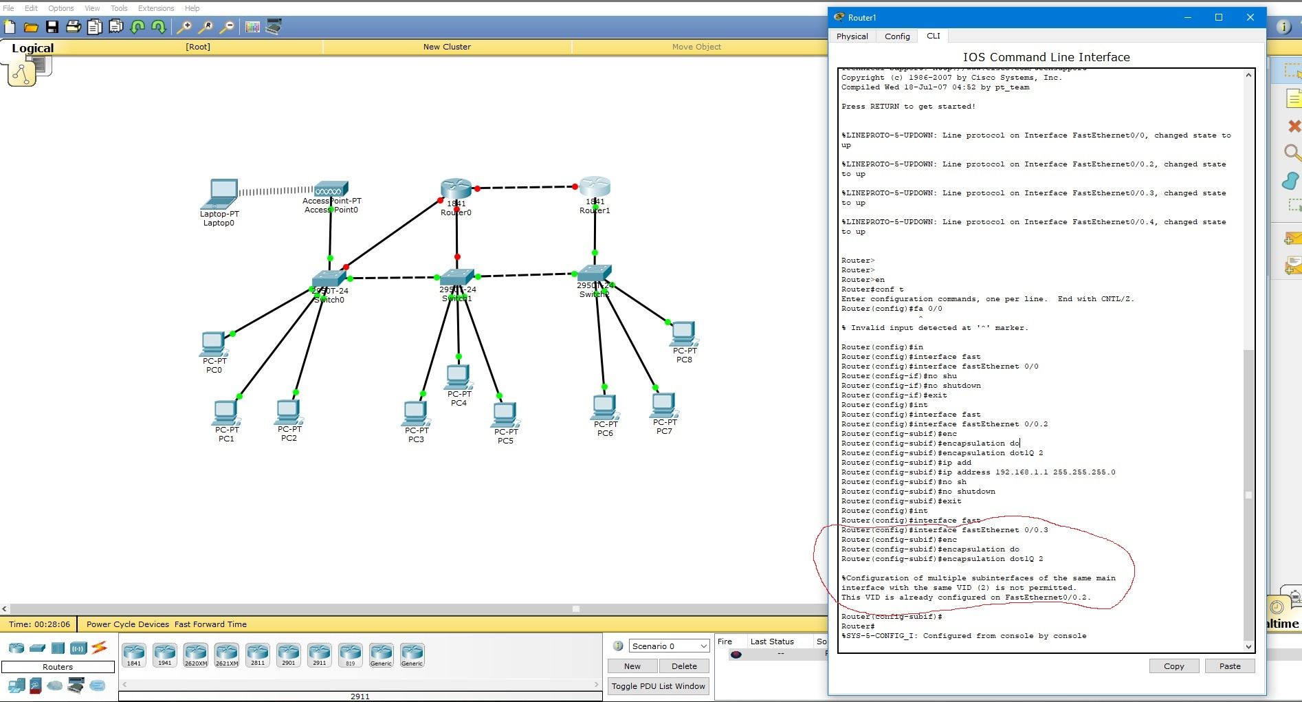Reset zoom with the magnifier R icon
Screen dimensions: 1302x702
(206, 27)
